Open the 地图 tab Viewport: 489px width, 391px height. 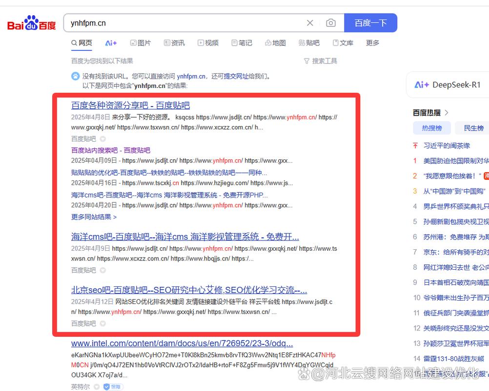[275, 43]
